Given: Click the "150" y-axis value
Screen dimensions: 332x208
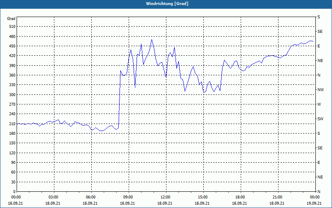Looking at the screenshot, I should (12, 143).
